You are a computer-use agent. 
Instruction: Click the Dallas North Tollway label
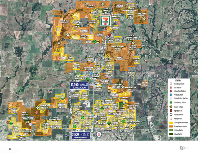click(x=70, y=103)
